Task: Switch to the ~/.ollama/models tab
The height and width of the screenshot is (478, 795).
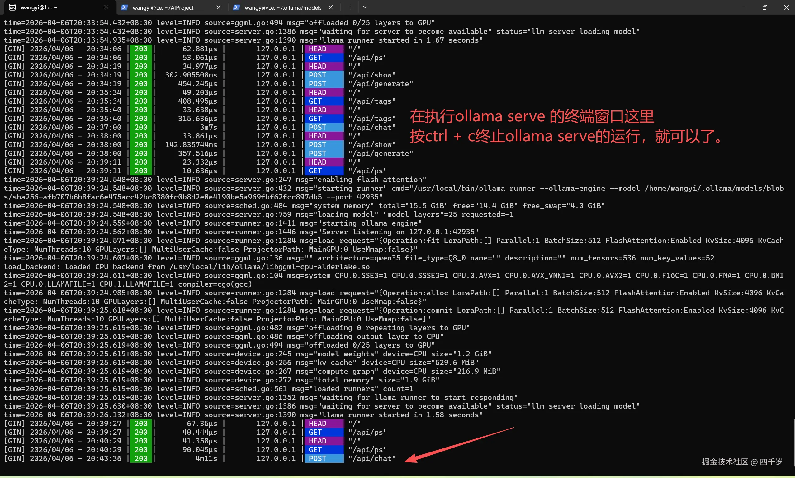Action: click(283, 7)
